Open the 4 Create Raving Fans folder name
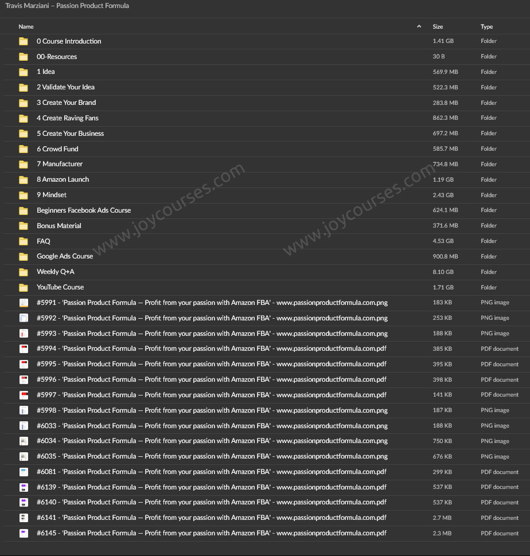This screenshot has width=530, height=556. click(68, 118)
